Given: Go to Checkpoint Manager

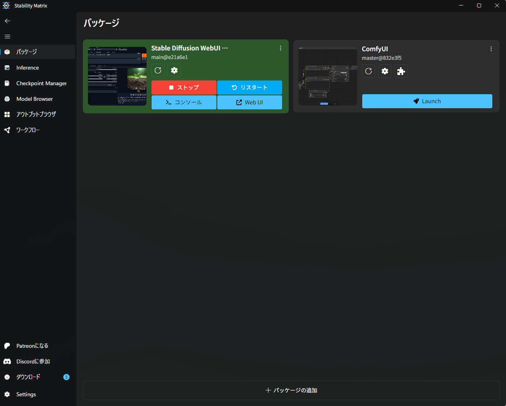Looking at the screenshot, I should (x=38, y=83).
